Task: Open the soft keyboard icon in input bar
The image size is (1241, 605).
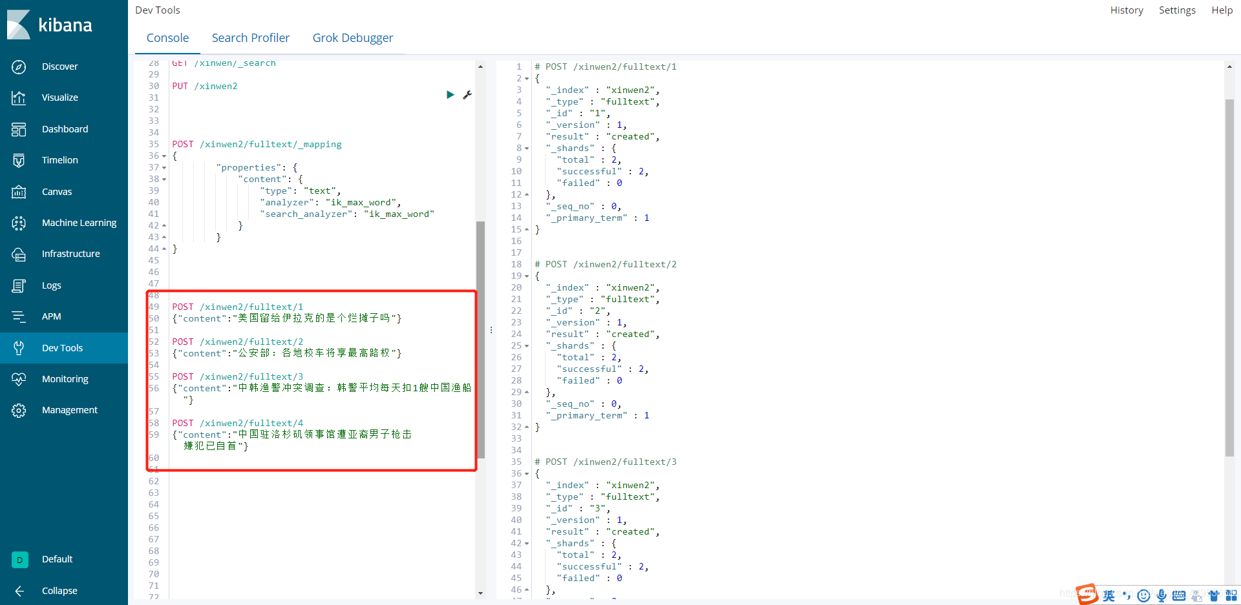Action: click(1179, 595)
